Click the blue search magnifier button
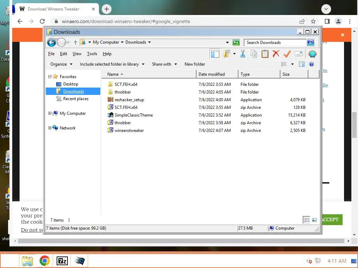 tap(310, 42)
